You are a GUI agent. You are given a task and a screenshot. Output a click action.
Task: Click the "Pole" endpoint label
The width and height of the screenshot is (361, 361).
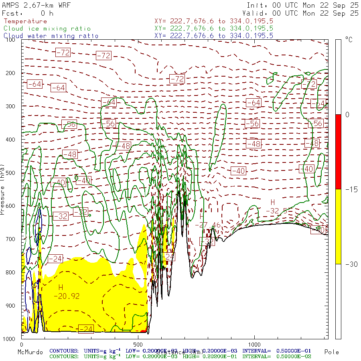332,352
